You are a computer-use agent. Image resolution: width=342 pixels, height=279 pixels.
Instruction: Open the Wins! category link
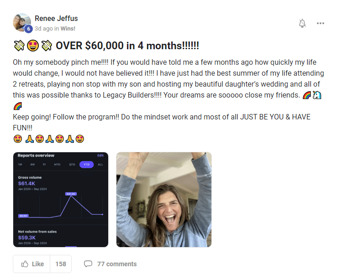click(x=68, y=29)
